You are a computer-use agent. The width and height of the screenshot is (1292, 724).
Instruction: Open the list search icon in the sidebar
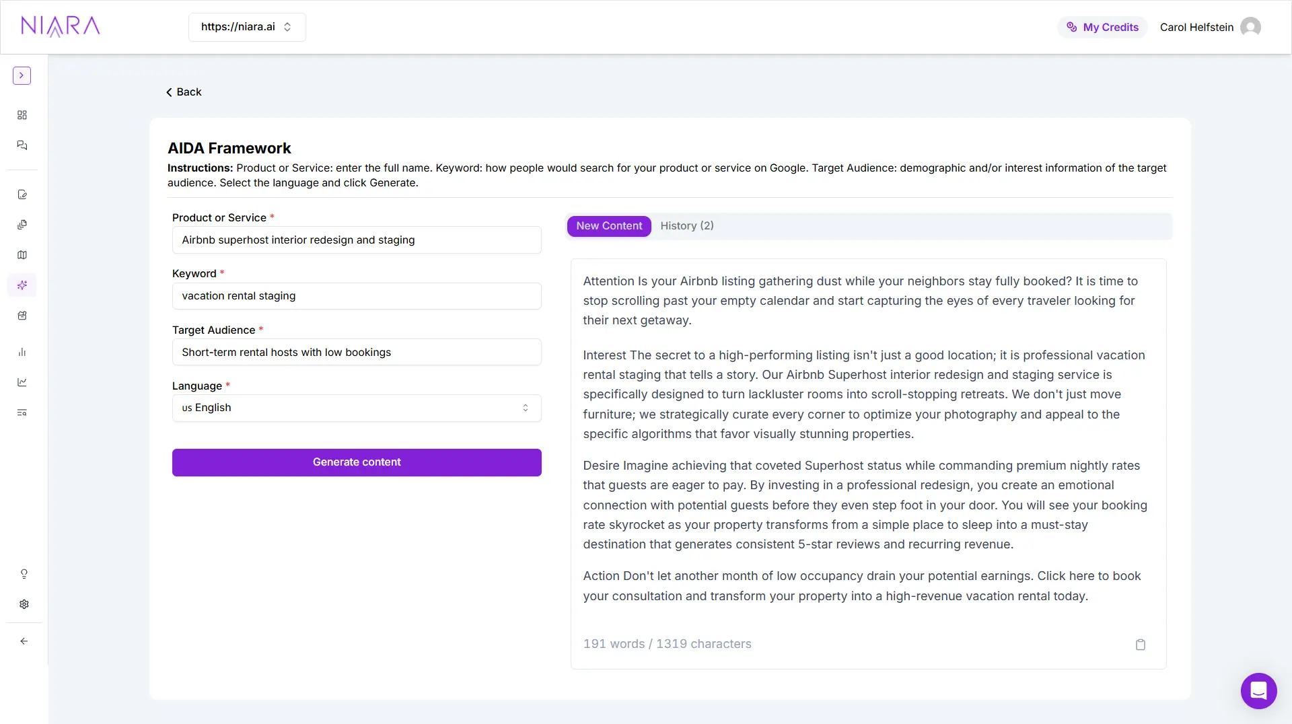pos(22,412)
